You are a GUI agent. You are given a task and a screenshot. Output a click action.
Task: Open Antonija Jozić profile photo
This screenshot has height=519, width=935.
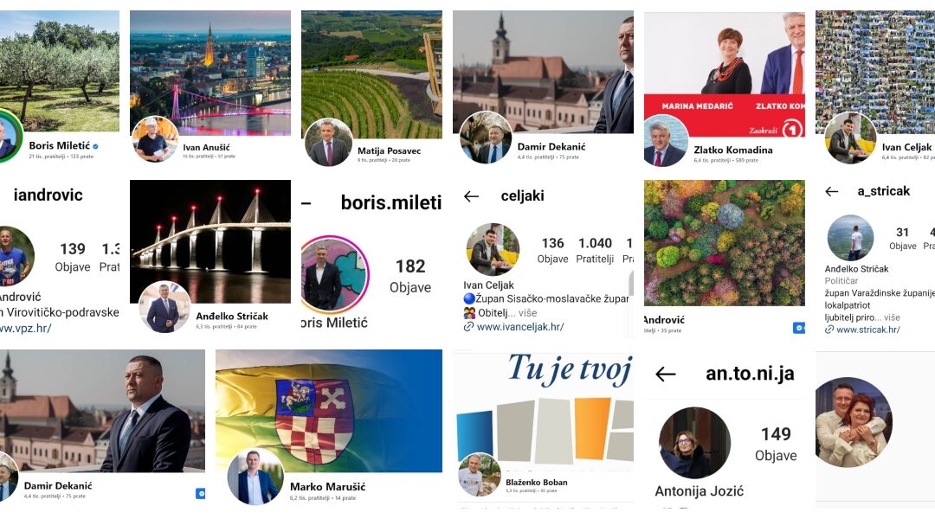point(694,442)
